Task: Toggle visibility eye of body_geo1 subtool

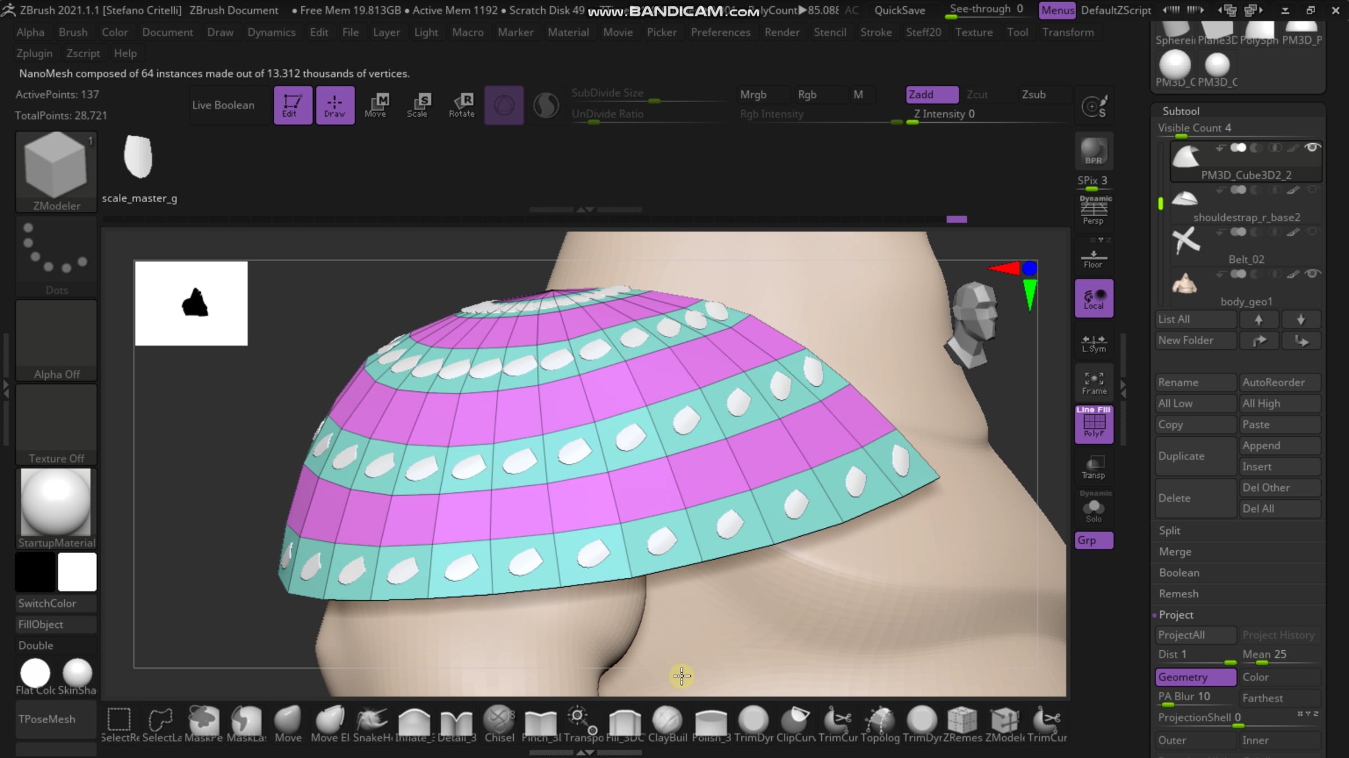Action: point(1312,274)
